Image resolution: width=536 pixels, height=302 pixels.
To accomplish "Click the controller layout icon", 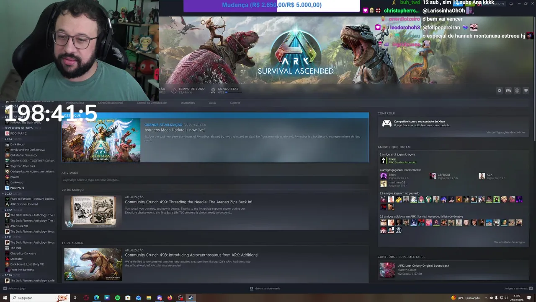I will (508, 91).
